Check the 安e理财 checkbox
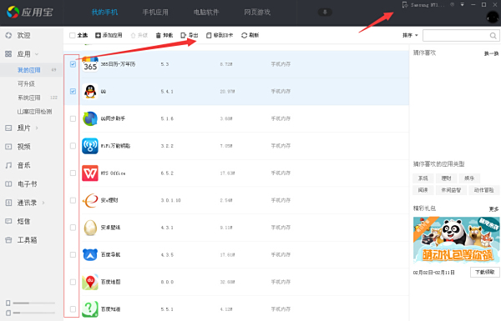 tap(73, 200)
